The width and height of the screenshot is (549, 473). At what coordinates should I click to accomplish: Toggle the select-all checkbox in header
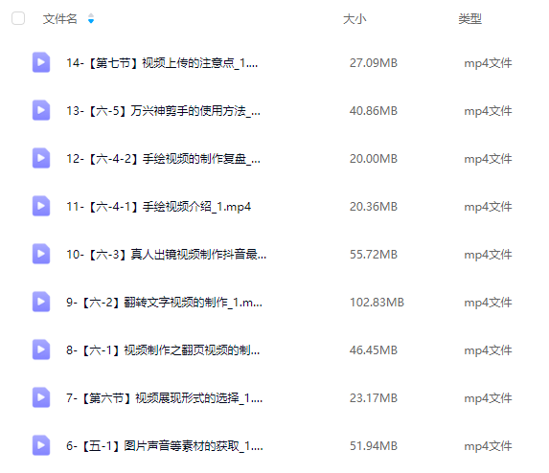18,18
